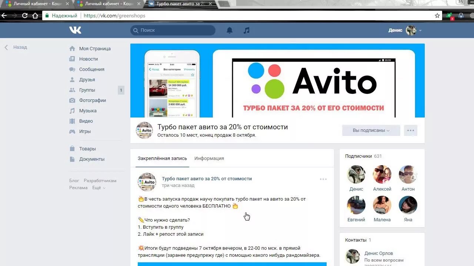
Task: Click the browser address bar URL
Action: pos(114,16)
